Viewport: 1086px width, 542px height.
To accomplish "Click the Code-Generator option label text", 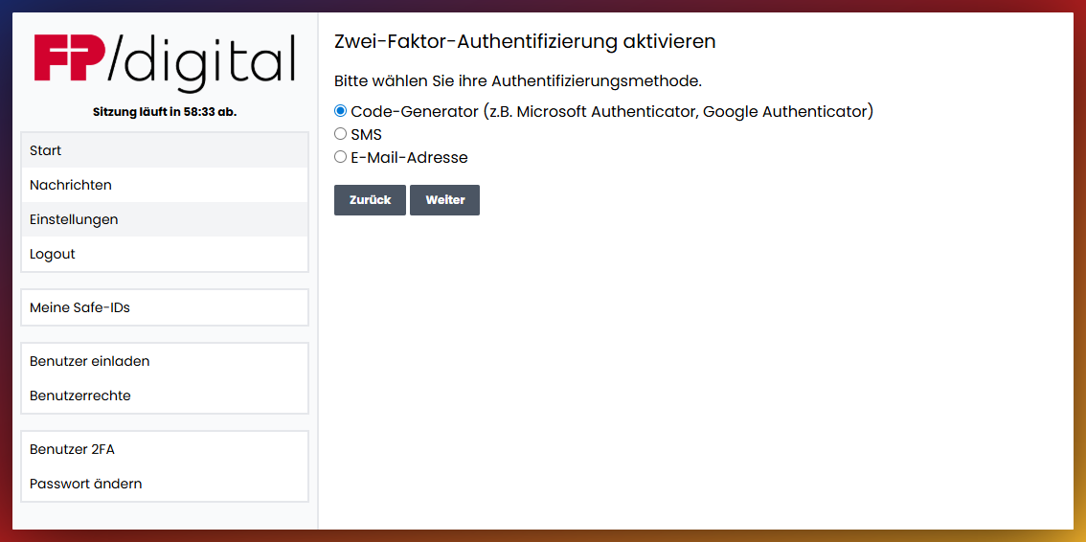I will 612,111.
